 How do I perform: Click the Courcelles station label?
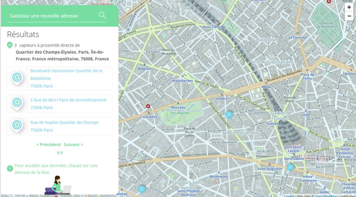tap(149, 117)
